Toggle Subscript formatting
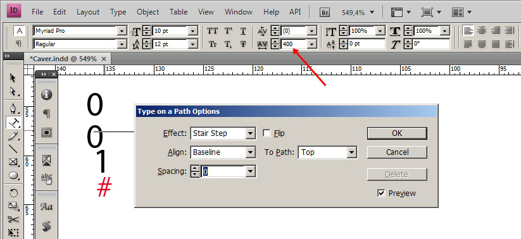521x239 pixels. [229, 44]
